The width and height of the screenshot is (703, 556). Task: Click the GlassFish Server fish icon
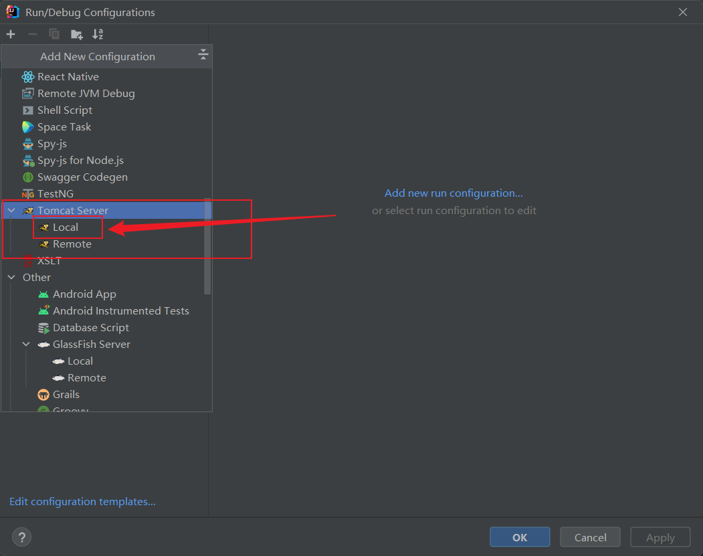pyautogui.click(x=43, y=345)
